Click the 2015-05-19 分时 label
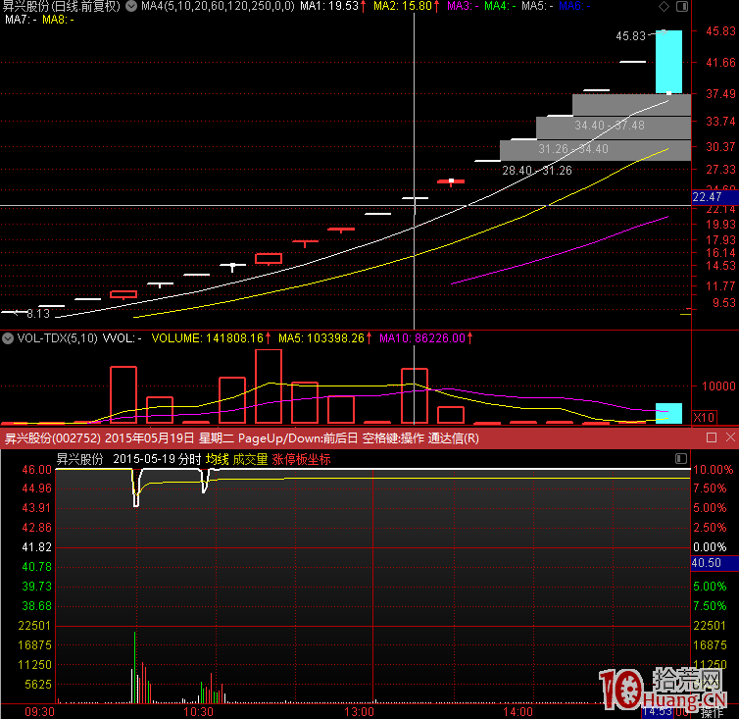739x719 pixels. tap(157, 459)
